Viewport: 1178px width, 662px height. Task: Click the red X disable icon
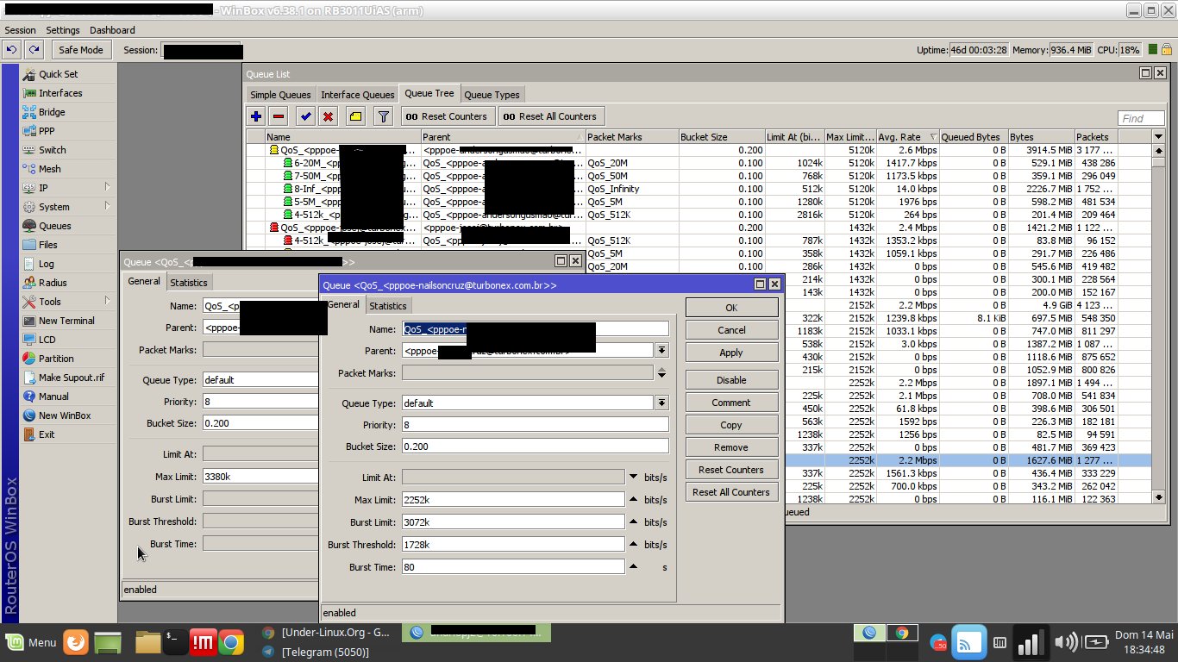(x=328, y=116)
